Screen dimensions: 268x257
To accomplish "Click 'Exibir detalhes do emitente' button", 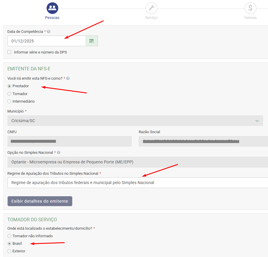I will [x=40, y=201].
